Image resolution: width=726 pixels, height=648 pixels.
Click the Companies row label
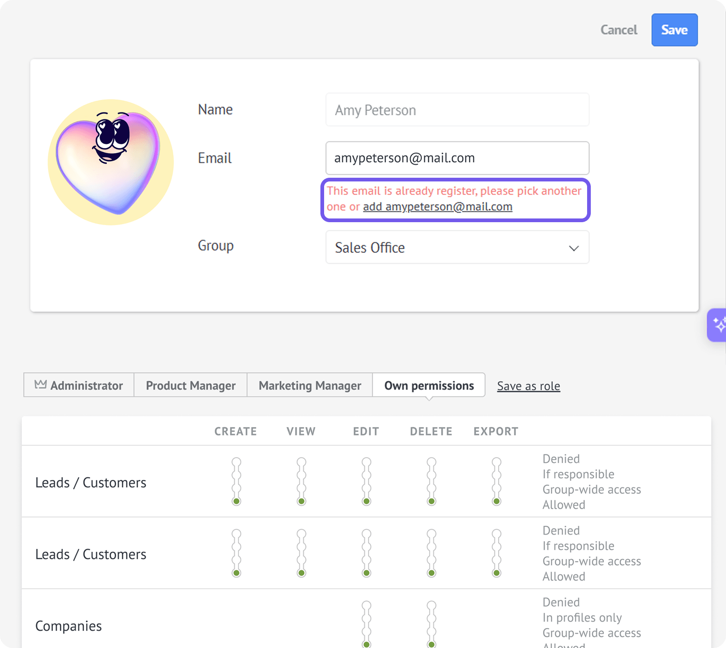(69, 626)
